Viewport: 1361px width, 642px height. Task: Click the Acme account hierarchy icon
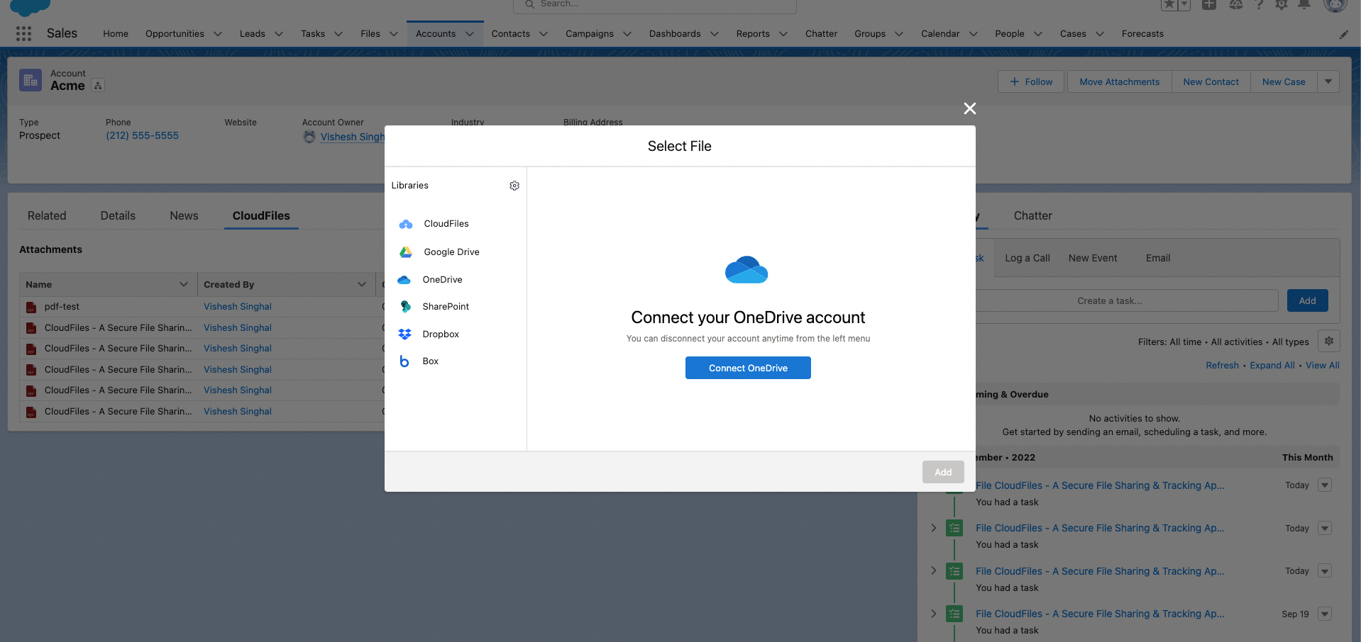click(98, 86)
